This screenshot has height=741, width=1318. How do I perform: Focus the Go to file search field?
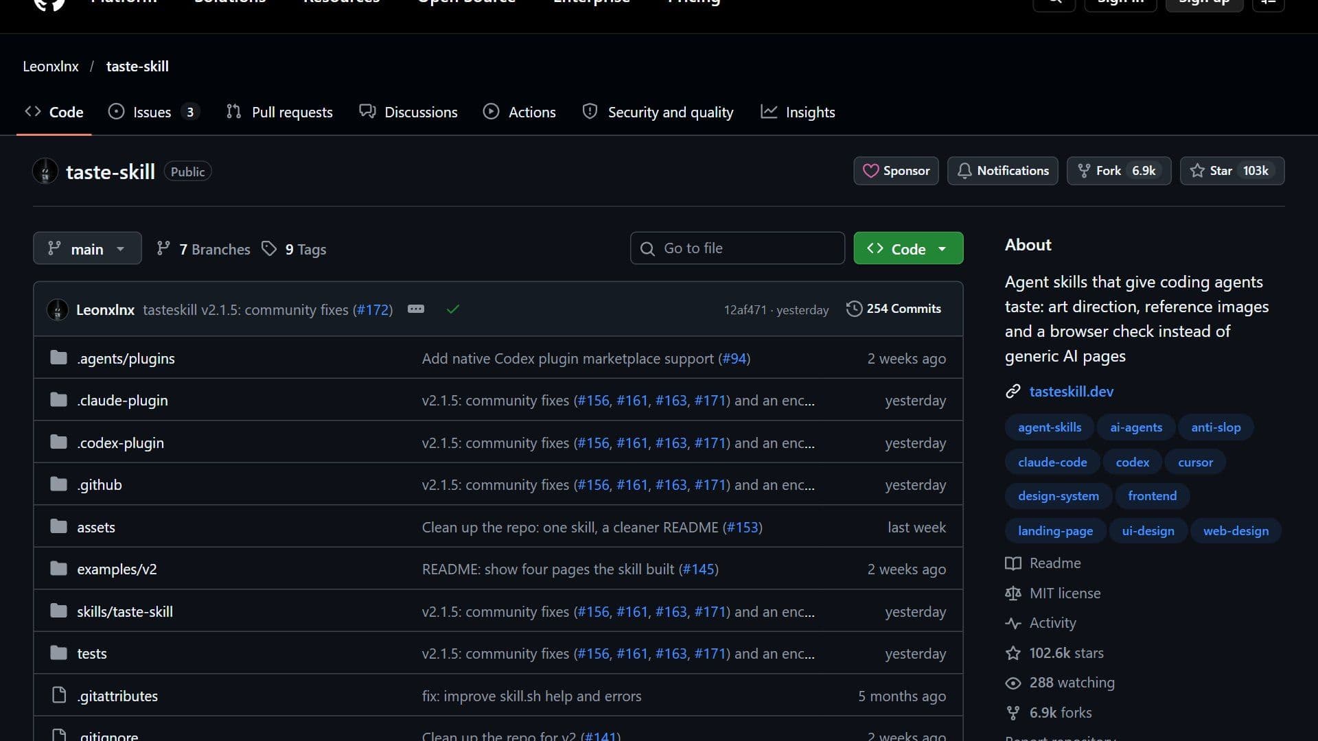point(737,248)
